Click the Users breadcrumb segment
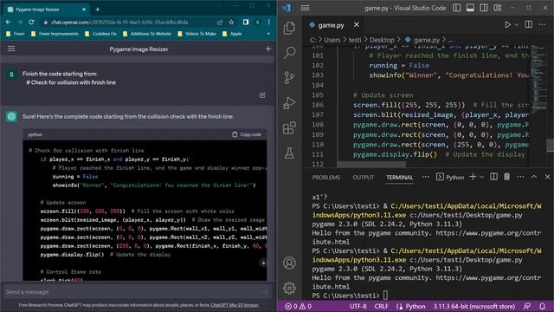This screenshot has height=312, width=554. pyautogui.click(x=332, y=40)
